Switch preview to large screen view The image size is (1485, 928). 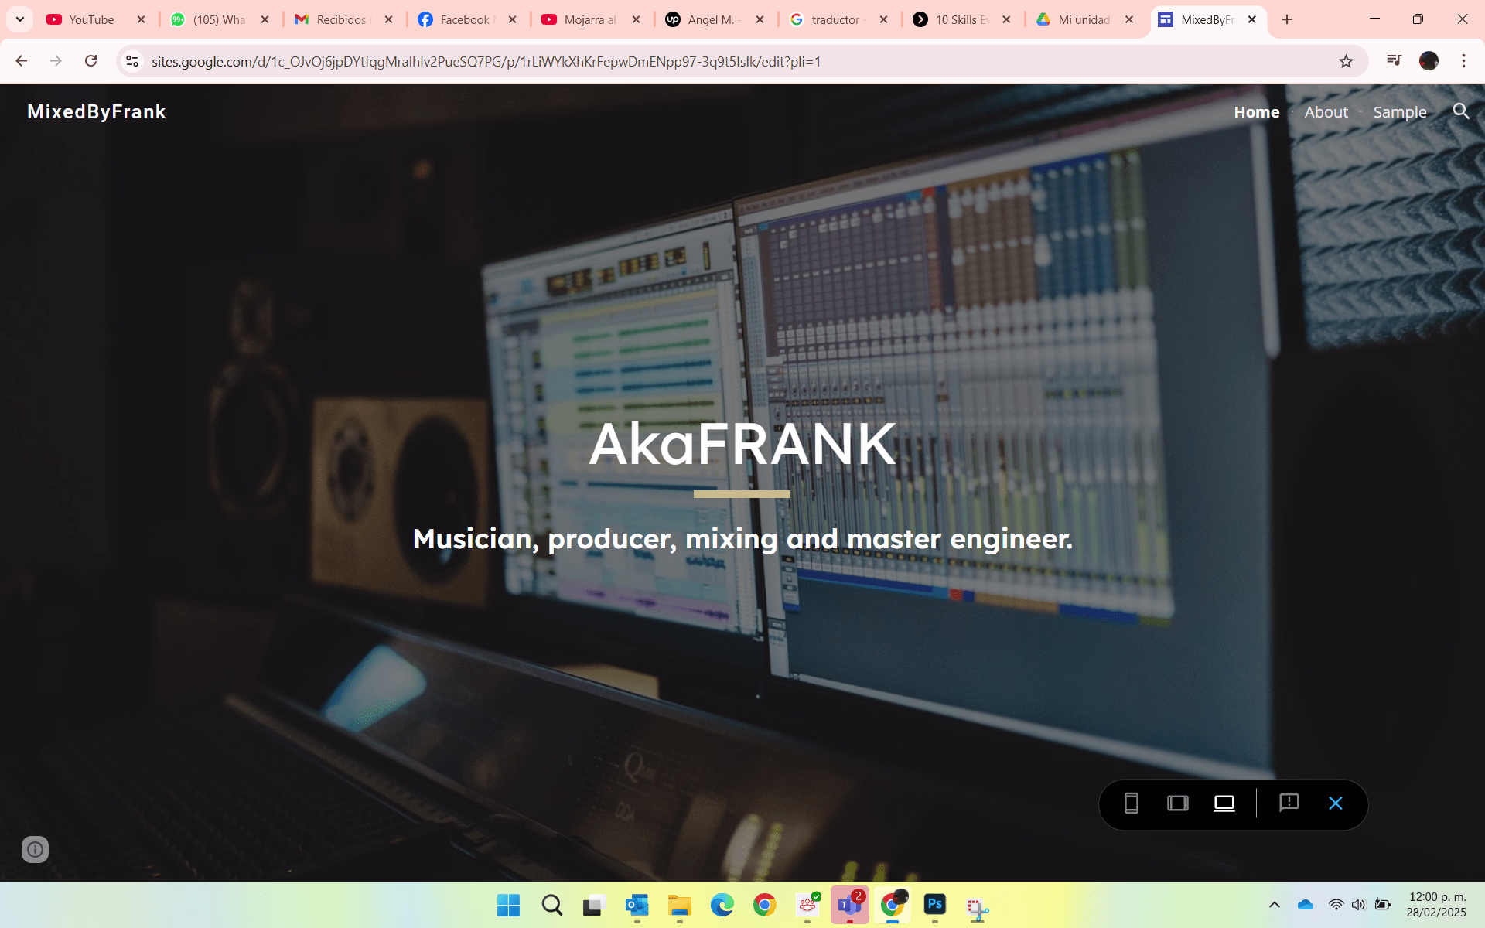1224,803
